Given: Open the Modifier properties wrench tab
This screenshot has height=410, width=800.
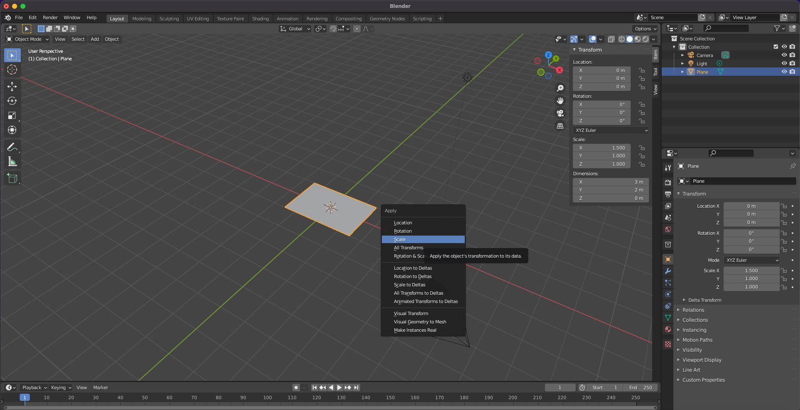Looking at the screenshot, I should 668,271.
